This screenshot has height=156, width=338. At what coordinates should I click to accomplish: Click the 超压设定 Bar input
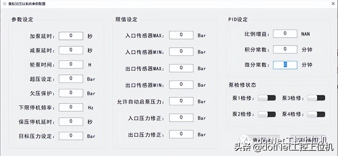point(71,79)
